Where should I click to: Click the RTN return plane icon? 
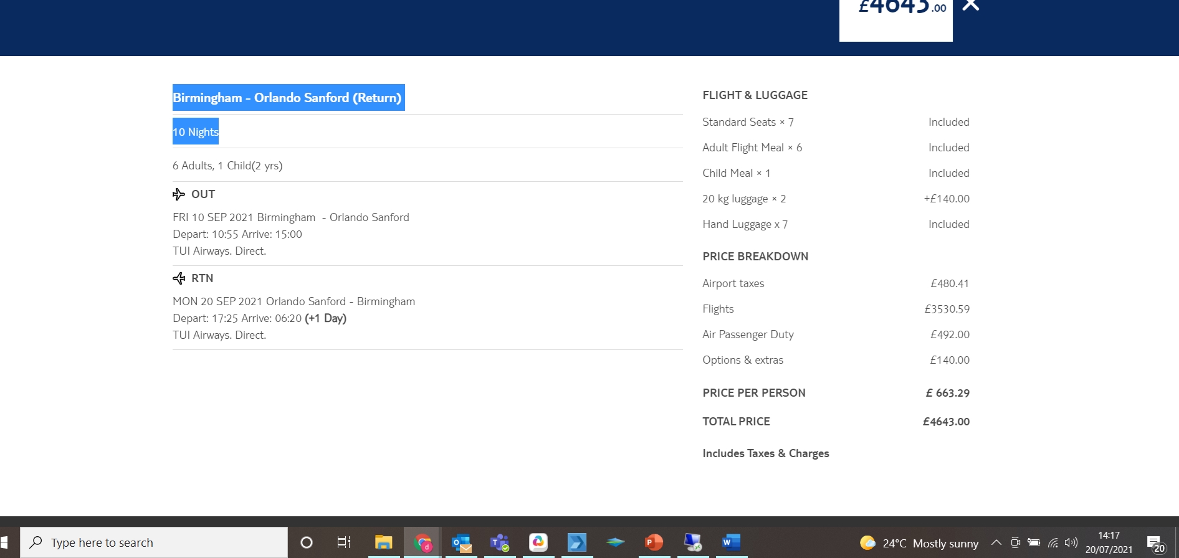tap(179, 278)
